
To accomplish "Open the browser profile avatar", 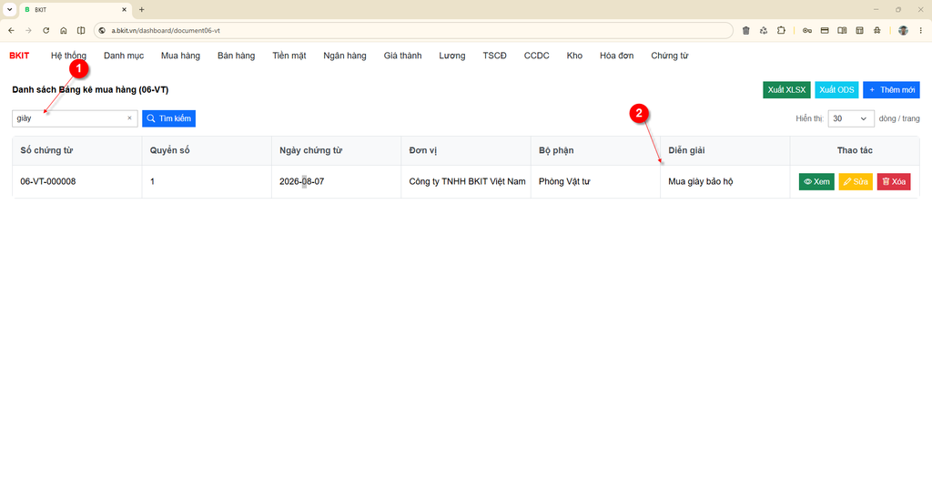I will 903,30.
